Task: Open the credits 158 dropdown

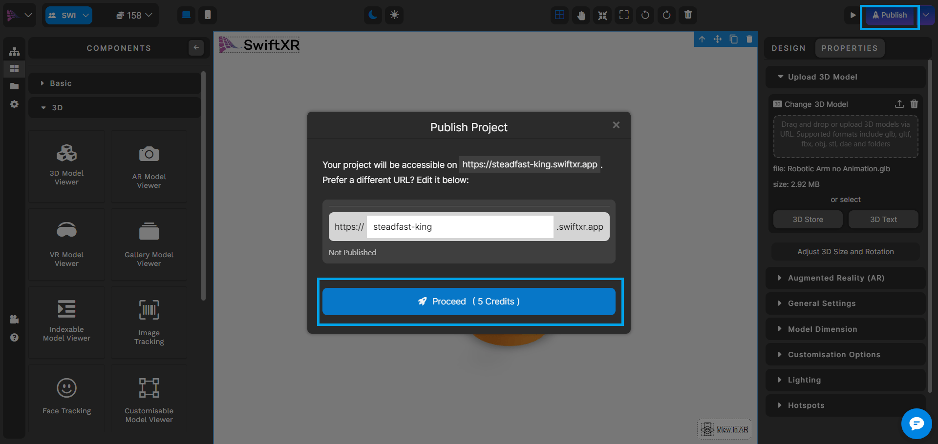Action: (x=134, y=15)
